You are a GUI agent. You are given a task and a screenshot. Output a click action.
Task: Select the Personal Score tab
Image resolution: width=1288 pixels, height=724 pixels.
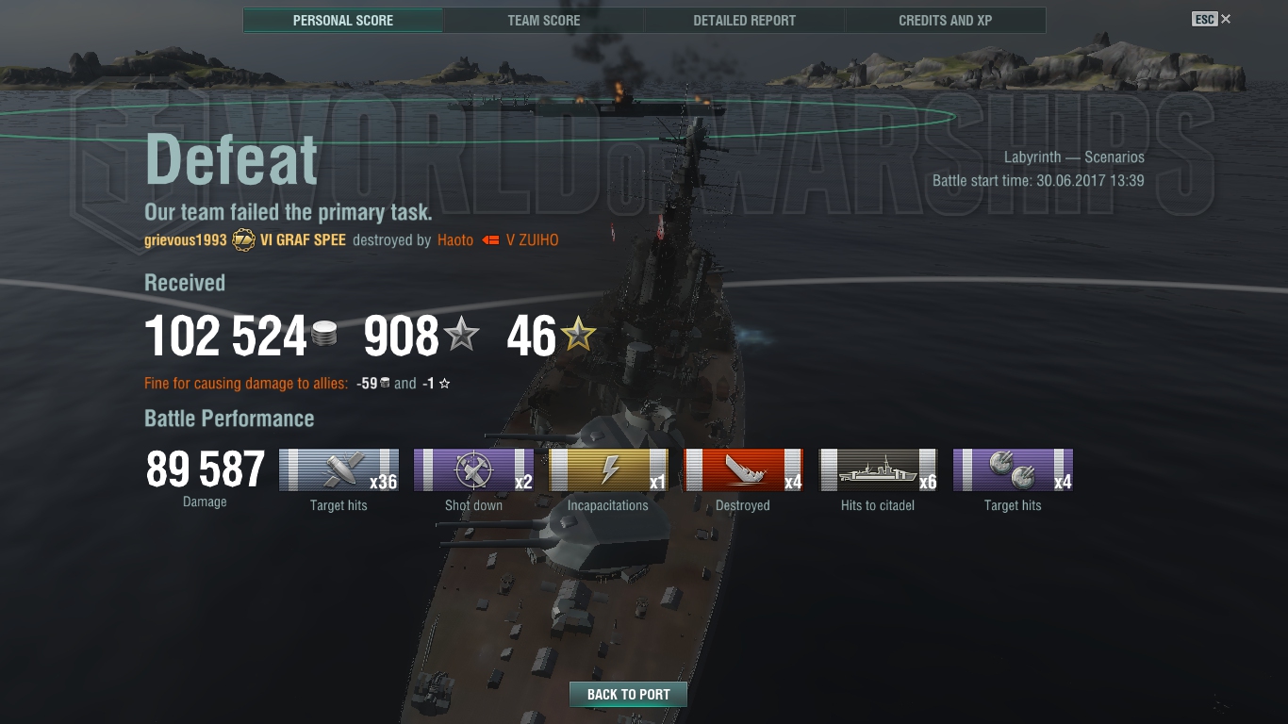pyautogui.click(x=343, y=20)
